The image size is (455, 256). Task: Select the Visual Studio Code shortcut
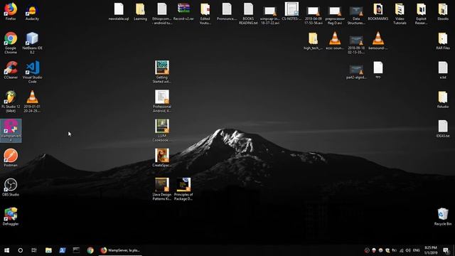32,73
